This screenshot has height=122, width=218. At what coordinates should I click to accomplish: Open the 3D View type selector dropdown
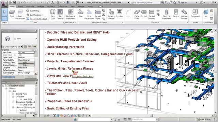pos(36,39)
